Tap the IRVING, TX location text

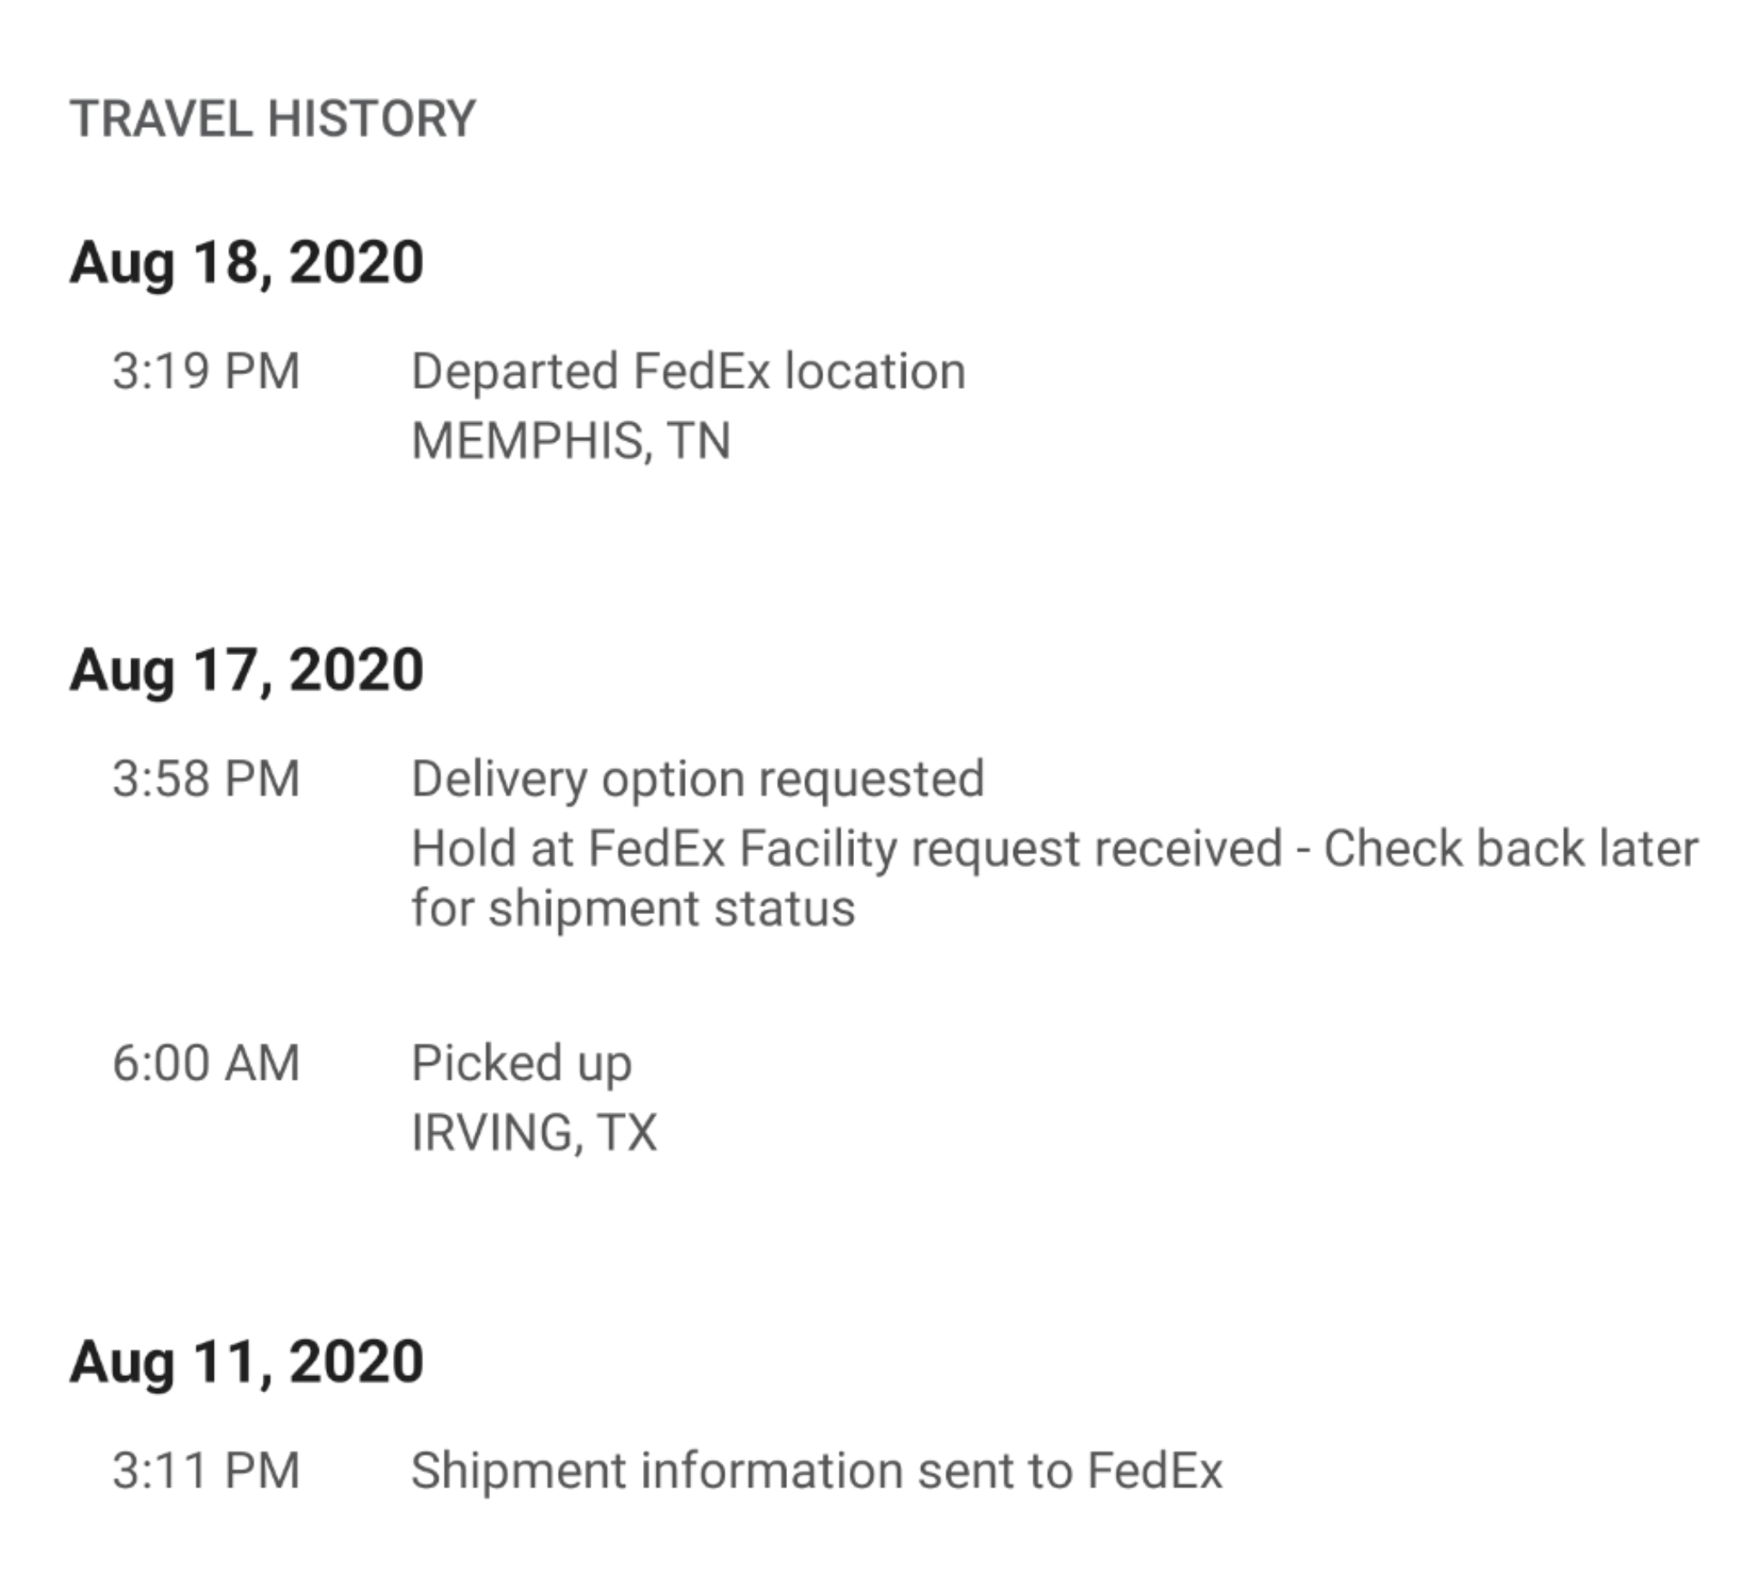click(534, 1133)
